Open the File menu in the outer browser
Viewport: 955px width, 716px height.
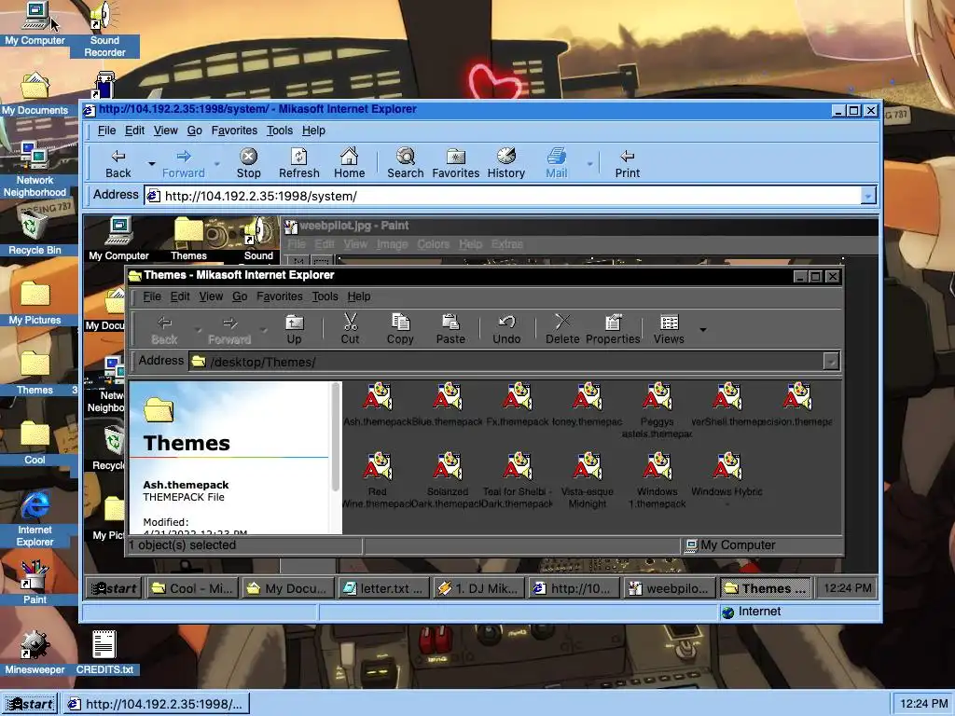pyautogui.click(x=106, y=131)
